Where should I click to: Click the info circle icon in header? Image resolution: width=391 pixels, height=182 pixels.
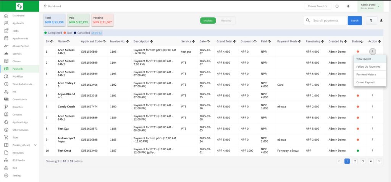(337, 6)
